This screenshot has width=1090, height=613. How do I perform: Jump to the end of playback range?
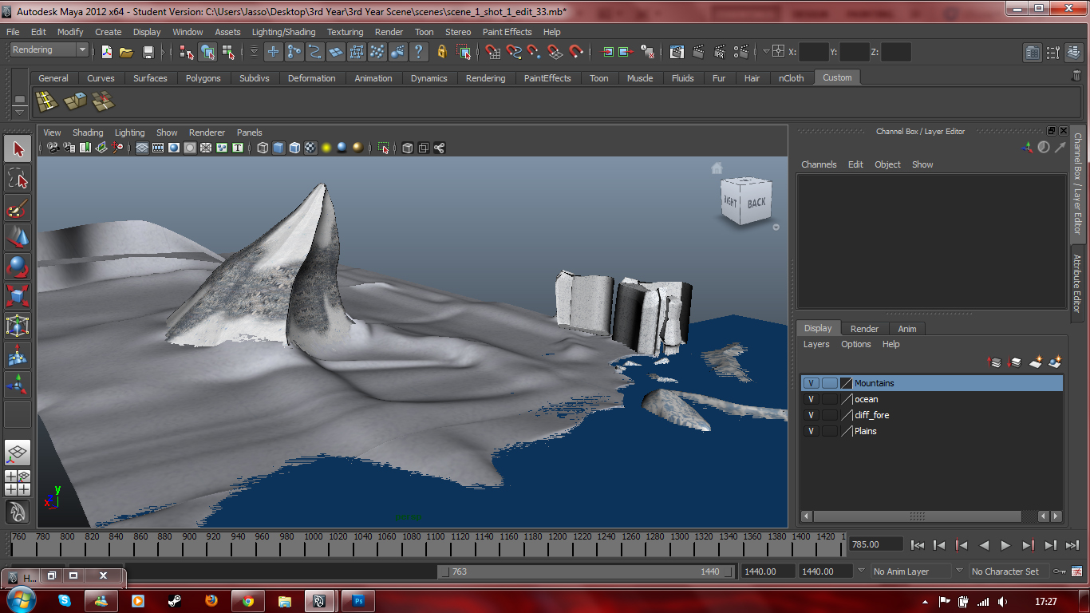tap(1072, 545)
